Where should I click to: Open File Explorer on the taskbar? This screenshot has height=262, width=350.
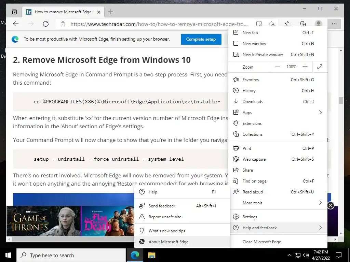(151, 255)
